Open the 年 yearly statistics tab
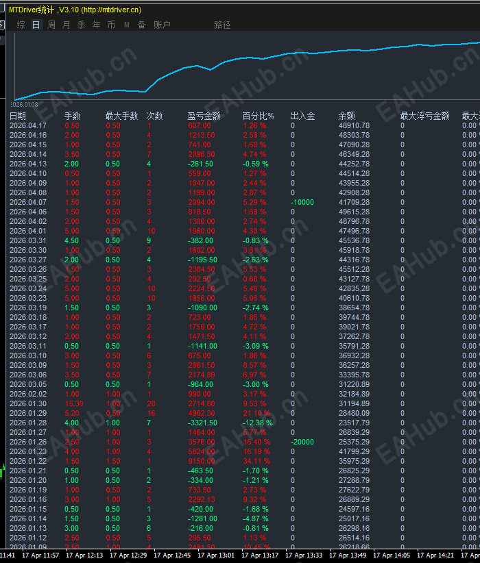 (x=97, y=25)
